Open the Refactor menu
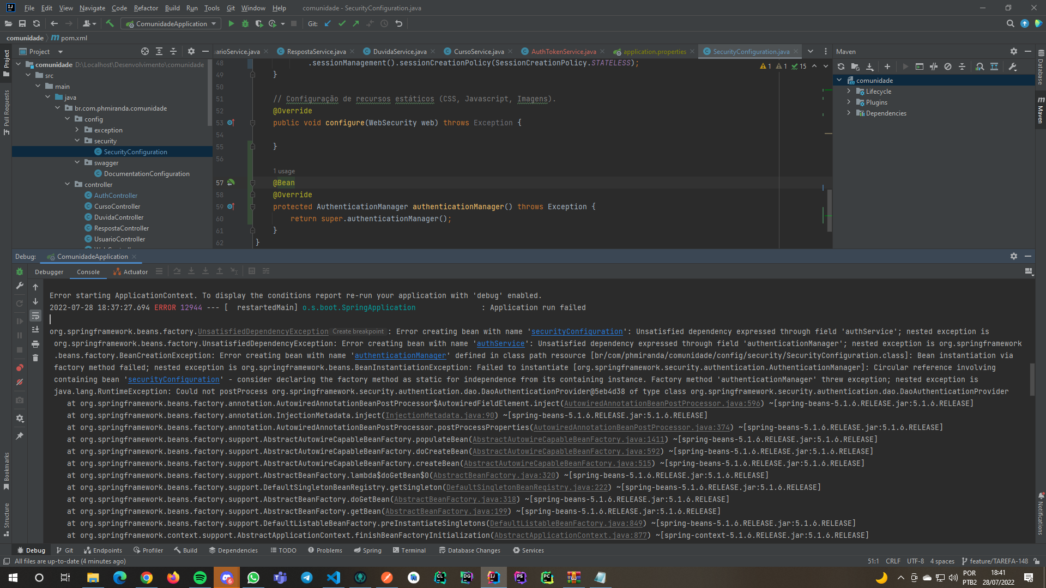Image resolution: width=1046 pixels, height=588 pixels. (x=146, y=8)
